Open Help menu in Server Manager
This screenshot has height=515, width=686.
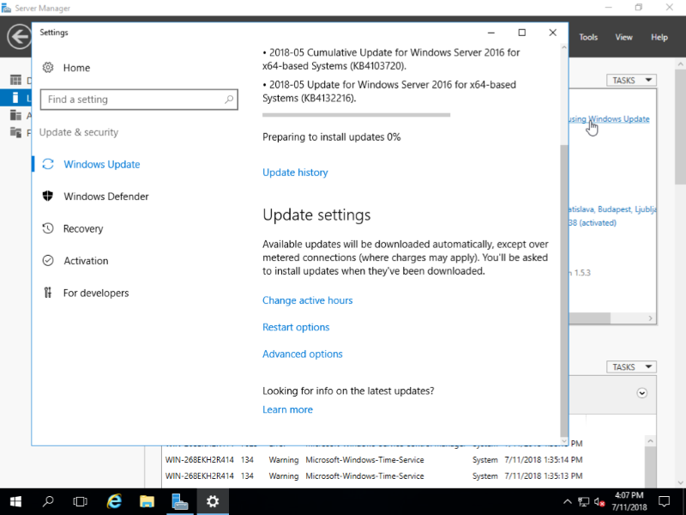[659, 37]
